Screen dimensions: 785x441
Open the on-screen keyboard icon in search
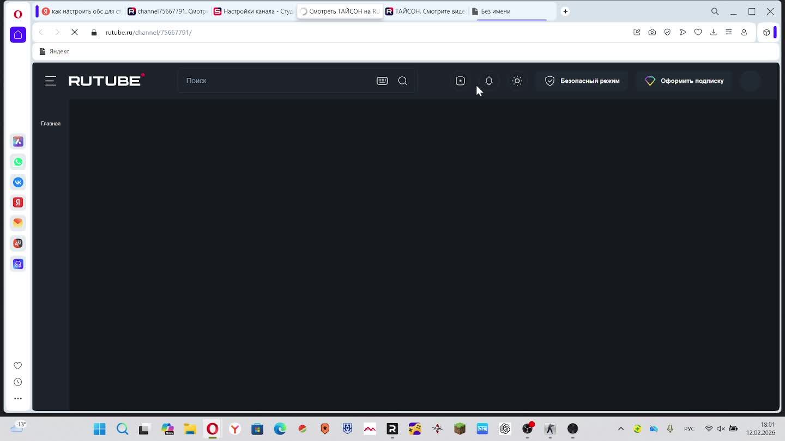point(382,81)
